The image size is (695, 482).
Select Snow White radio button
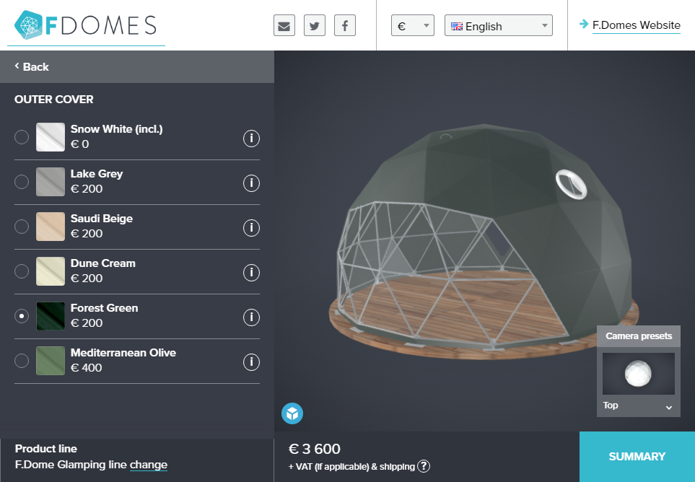point(22,137)
